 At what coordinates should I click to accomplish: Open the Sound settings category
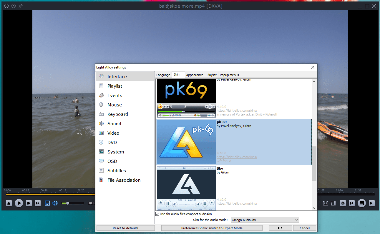(125, 123)
